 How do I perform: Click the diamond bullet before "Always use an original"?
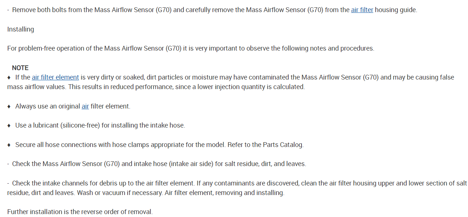9,106
